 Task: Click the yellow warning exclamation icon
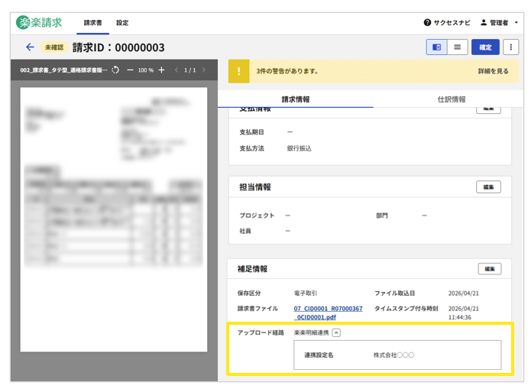click(238, 71)
